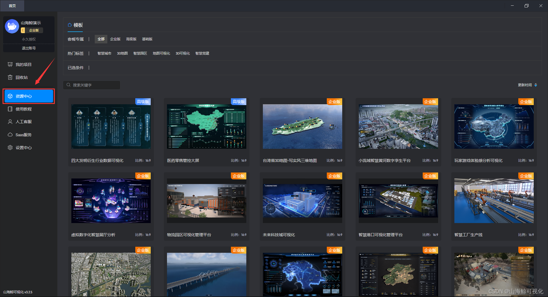Open 小流域智慧黄河数字孪生平台 thumbnail
Image resolution: width=548 pixels, height=297 pixels.
(x=398, y=127)
